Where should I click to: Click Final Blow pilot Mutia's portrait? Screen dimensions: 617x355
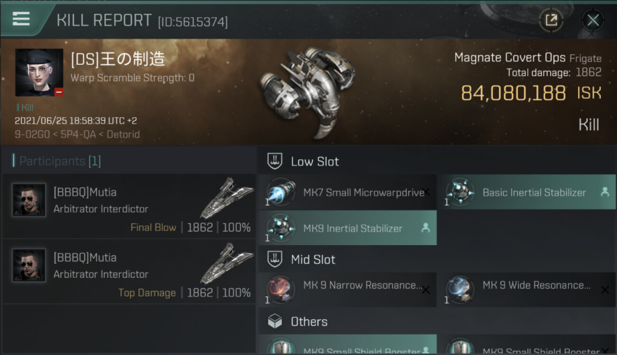(x=29, y=200)
